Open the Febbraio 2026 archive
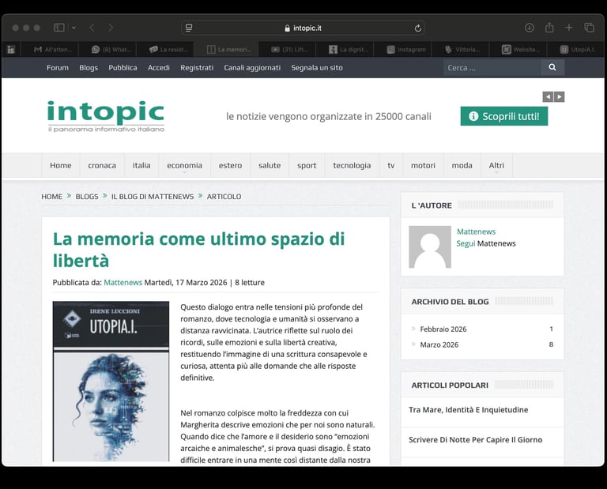Viewport: 607px width, 489px height. coord(443,329)
